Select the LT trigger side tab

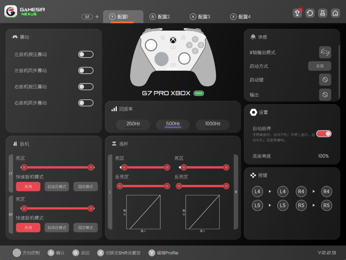tap(11, 174)
